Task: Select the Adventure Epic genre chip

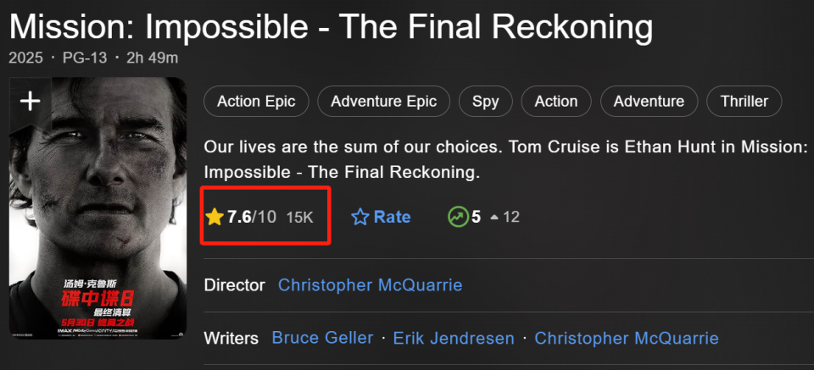Action: (383, 102)
